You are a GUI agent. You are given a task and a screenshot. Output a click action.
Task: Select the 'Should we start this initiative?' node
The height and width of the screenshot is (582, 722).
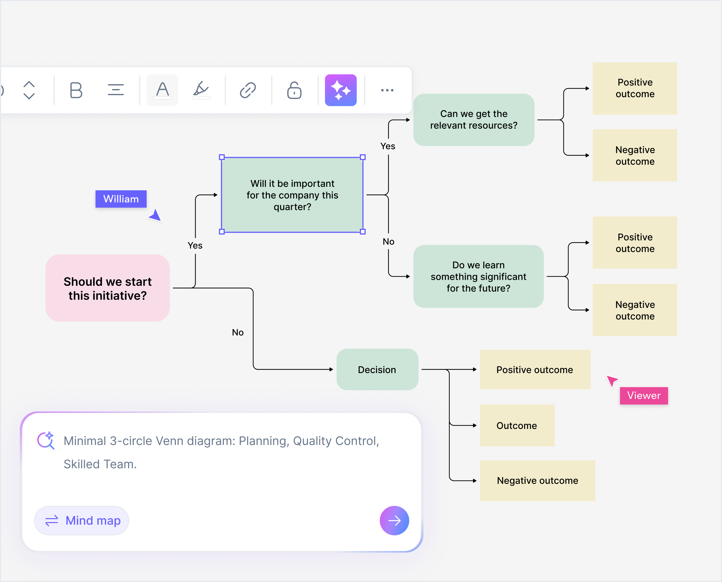pos(108,288)
